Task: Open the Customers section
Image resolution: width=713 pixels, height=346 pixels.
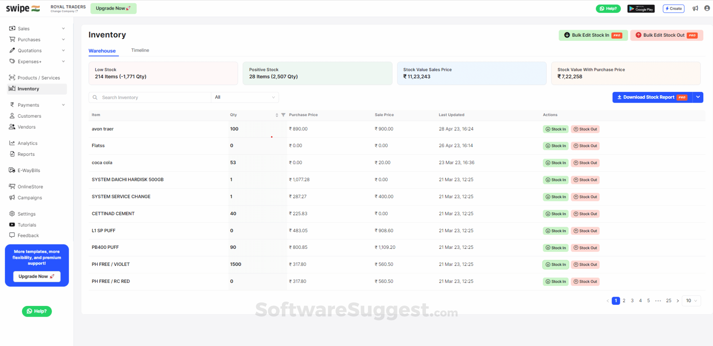Action: (29, 116)
